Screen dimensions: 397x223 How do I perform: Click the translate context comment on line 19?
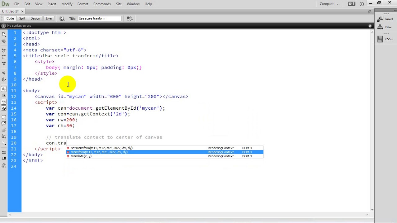click(104, 137)
